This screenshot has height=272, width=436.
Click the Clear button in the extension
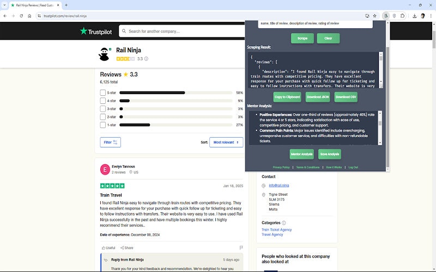pos(328,38)
